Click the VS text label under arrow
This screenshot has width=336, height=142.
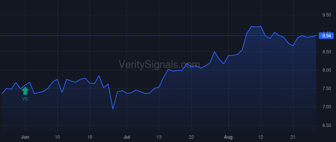coord(25,99)
